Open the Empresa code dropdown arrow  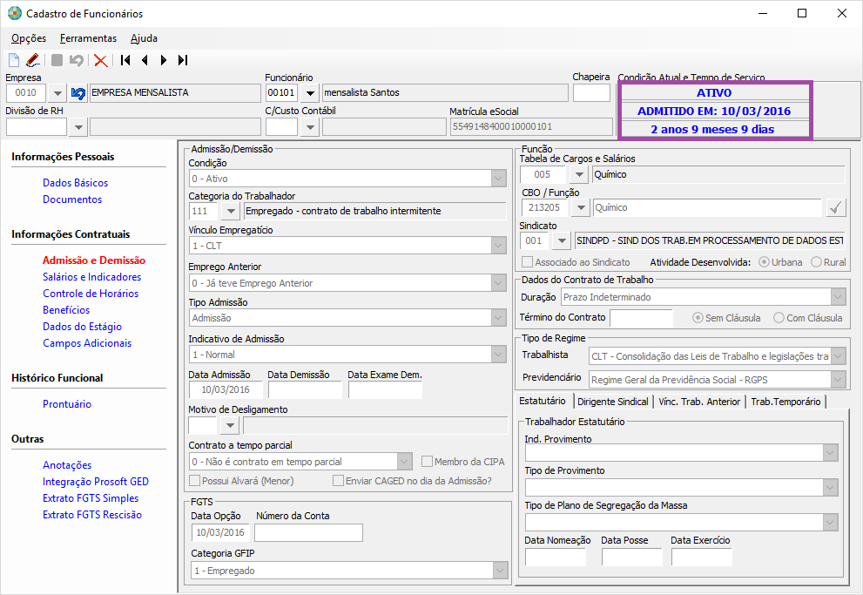click(x=57, y=93)
